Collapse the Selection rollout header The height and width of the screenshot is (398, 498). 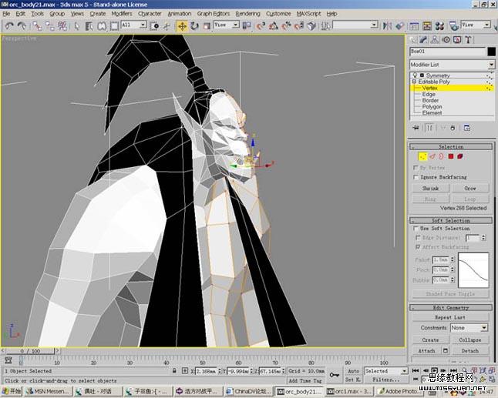451,147
